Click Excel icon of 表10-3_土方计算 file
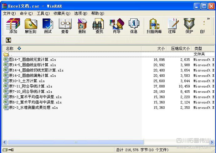The image size is (216, 153). 6,81
